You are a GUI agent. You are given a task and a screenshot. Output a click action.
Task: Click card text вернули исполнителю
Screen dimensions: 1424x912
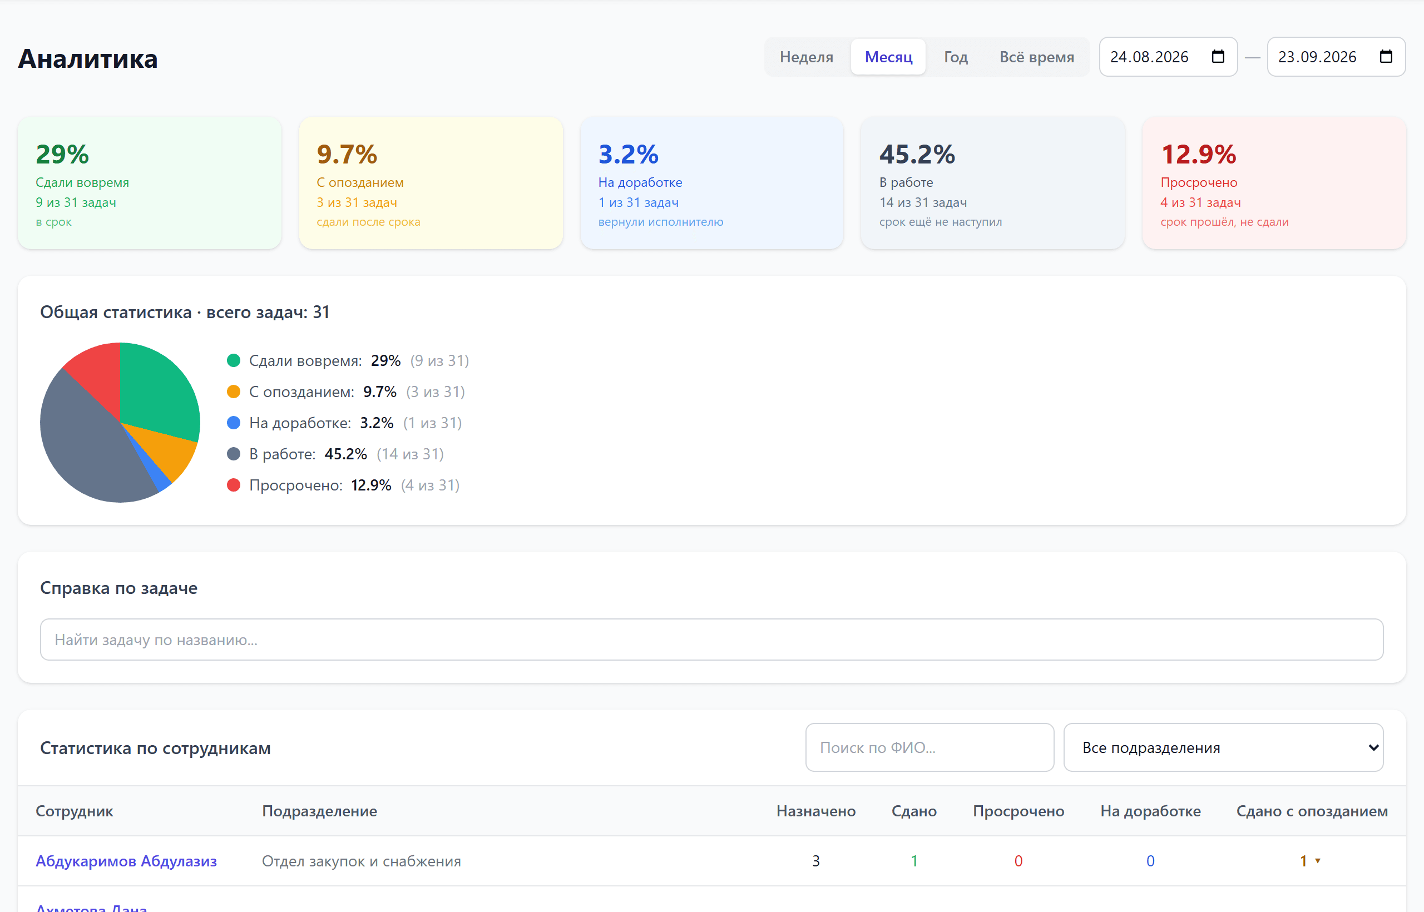coord(660,221)
